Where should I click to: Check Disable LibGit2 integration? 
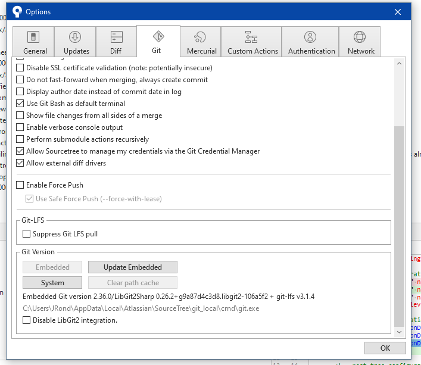click(x=26, y=320)
